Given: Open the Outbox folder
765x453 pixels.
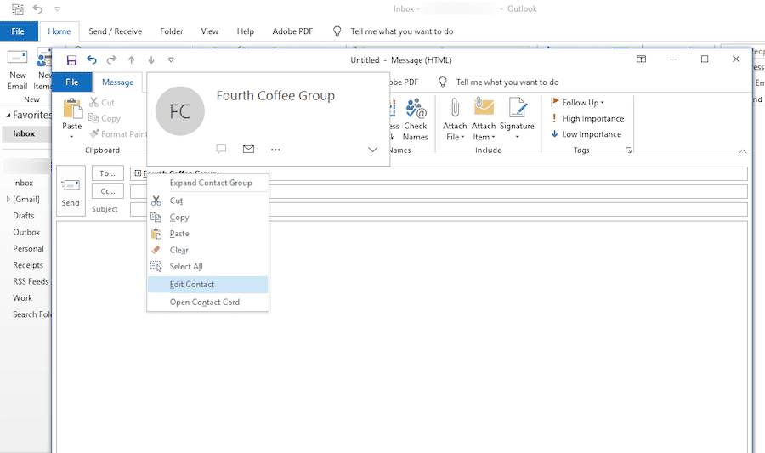Looking at the screenshot, I should pos(26,232).
